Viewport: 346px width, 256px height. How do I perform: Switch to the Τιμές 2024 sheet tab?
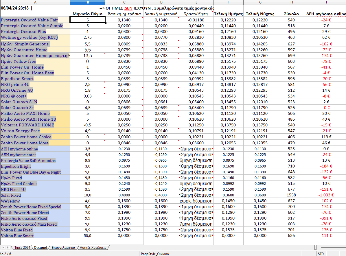22,248
